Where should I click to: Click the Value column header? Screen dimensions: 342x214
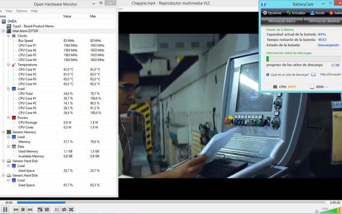(67, 16)
